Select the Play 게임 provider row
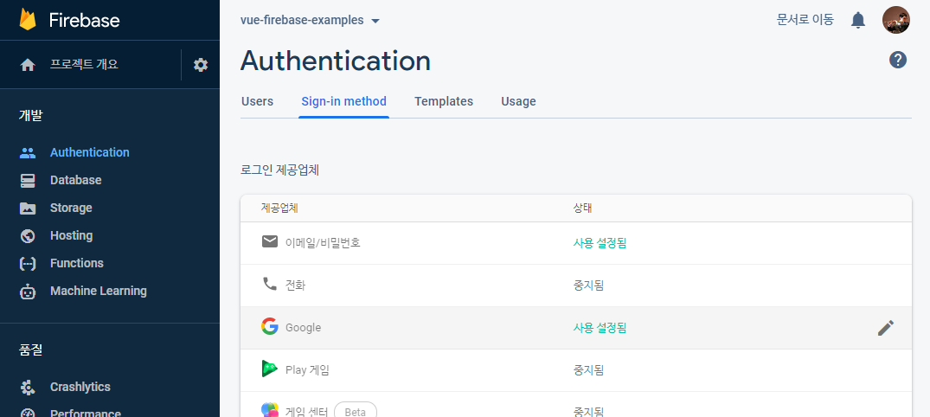The width and height of the screenshot is (930, 417). tap(576, 370)
